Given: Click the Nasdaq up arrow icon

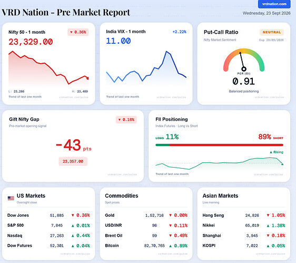Looking at the screenshot, I should [x=73, y=236].
